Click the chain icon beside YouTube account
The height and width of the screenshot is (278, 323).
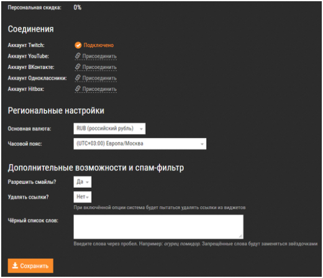[78, 56]
